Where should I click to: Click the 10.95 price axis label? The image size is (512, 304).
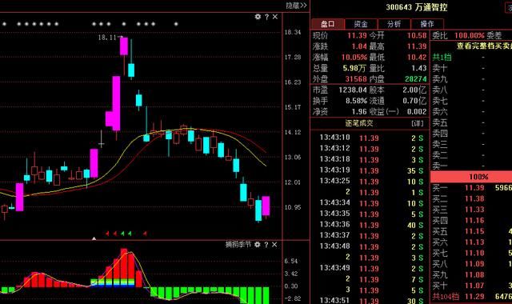click(x=293, y=207)
